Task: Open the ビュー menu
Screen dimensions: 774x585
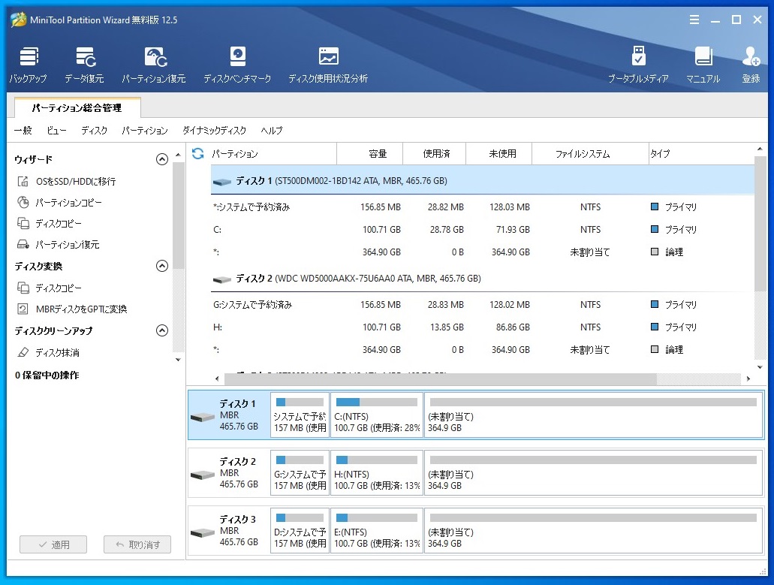Action: click(56, 131)
